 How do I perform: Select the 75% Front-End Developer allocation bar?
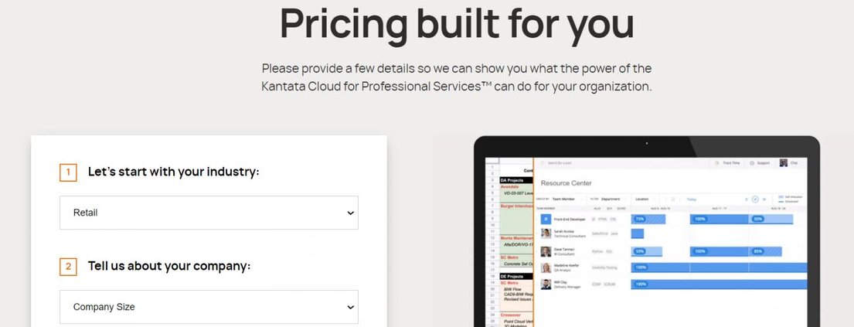(x=648, y=220)
